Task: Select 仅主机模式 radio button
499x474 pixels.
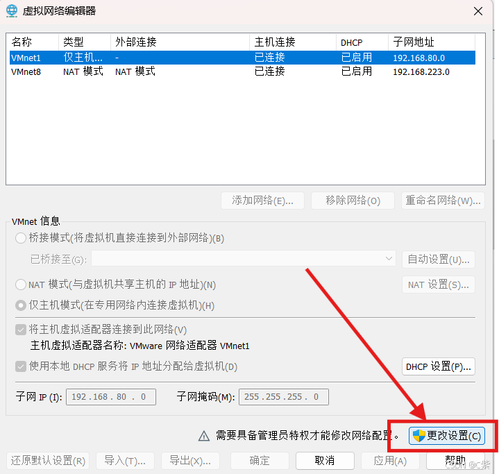Action: (x=21, y=305)
